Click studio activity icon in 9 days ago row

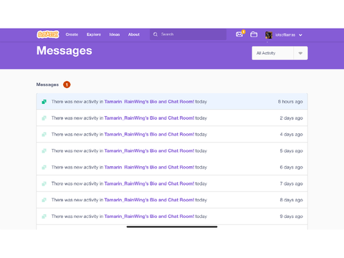[44, 216]
